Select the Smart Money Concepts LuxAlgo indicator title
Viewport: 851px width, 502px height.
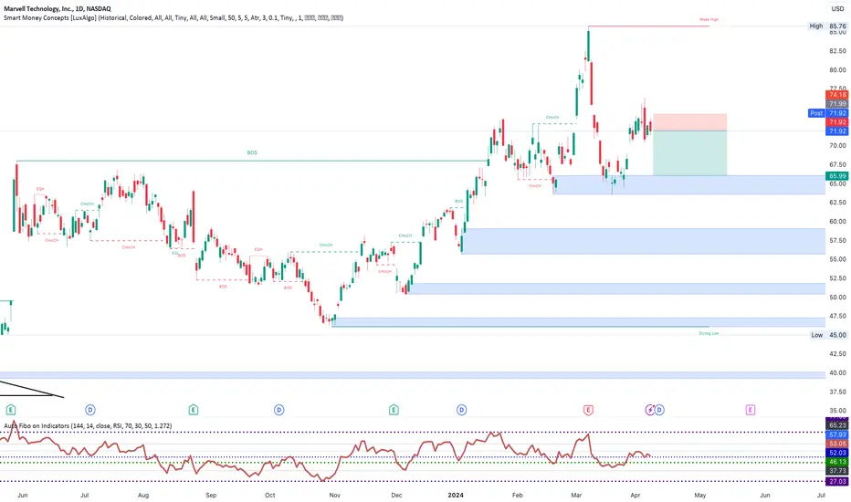173,18
